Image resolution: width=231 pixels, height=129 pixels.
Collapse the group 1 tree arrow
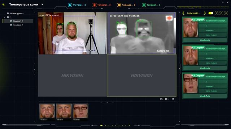(4, 17)
